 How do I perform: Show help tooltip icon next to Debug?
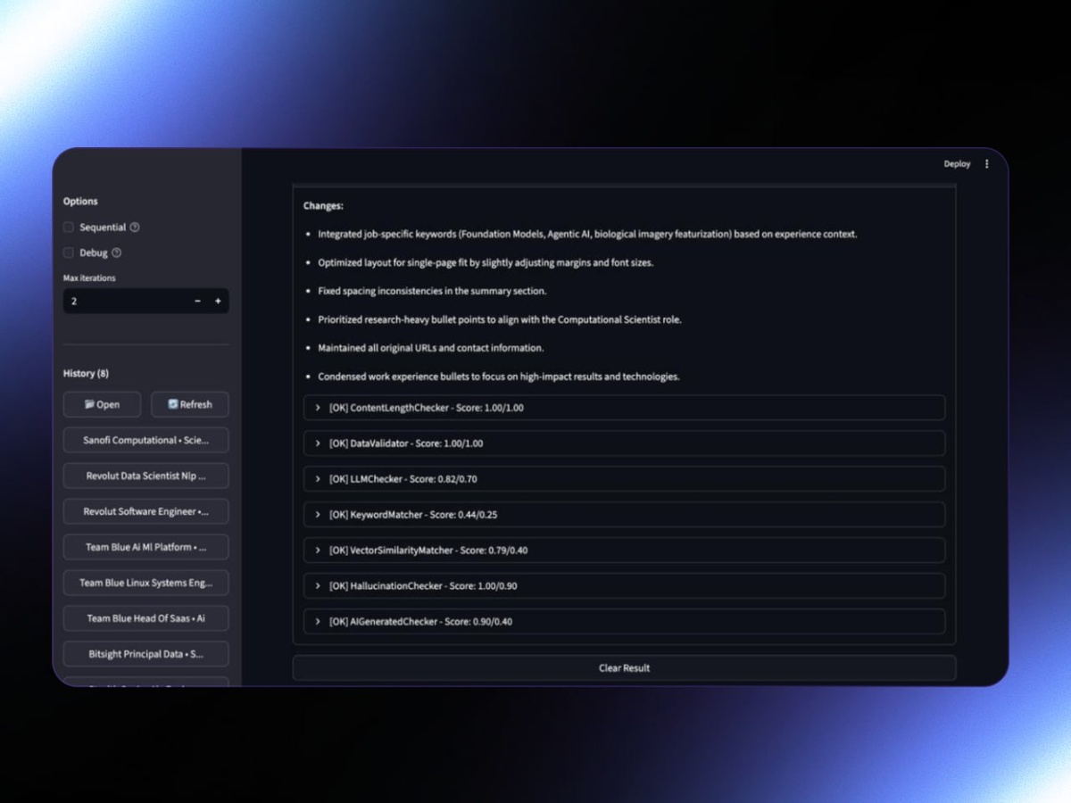(116, 253)
